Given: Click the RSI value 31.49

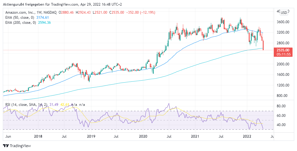Looking at the screenshot, I should pyautogui.click(x=54, y=105).
